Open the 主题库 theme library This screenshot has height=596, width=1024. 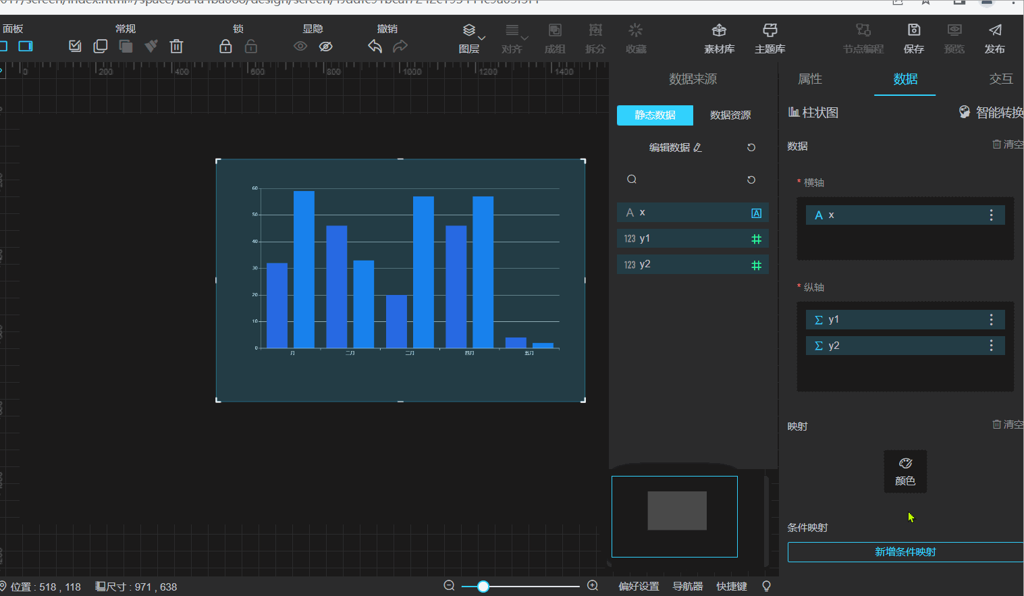coord(770,38)
